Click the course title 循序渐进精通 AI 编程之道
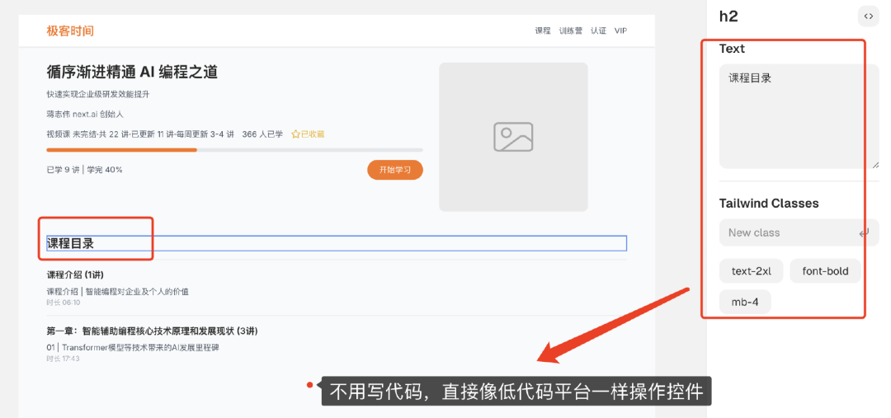Screen dimensions: 891x418 coord(132,72)
